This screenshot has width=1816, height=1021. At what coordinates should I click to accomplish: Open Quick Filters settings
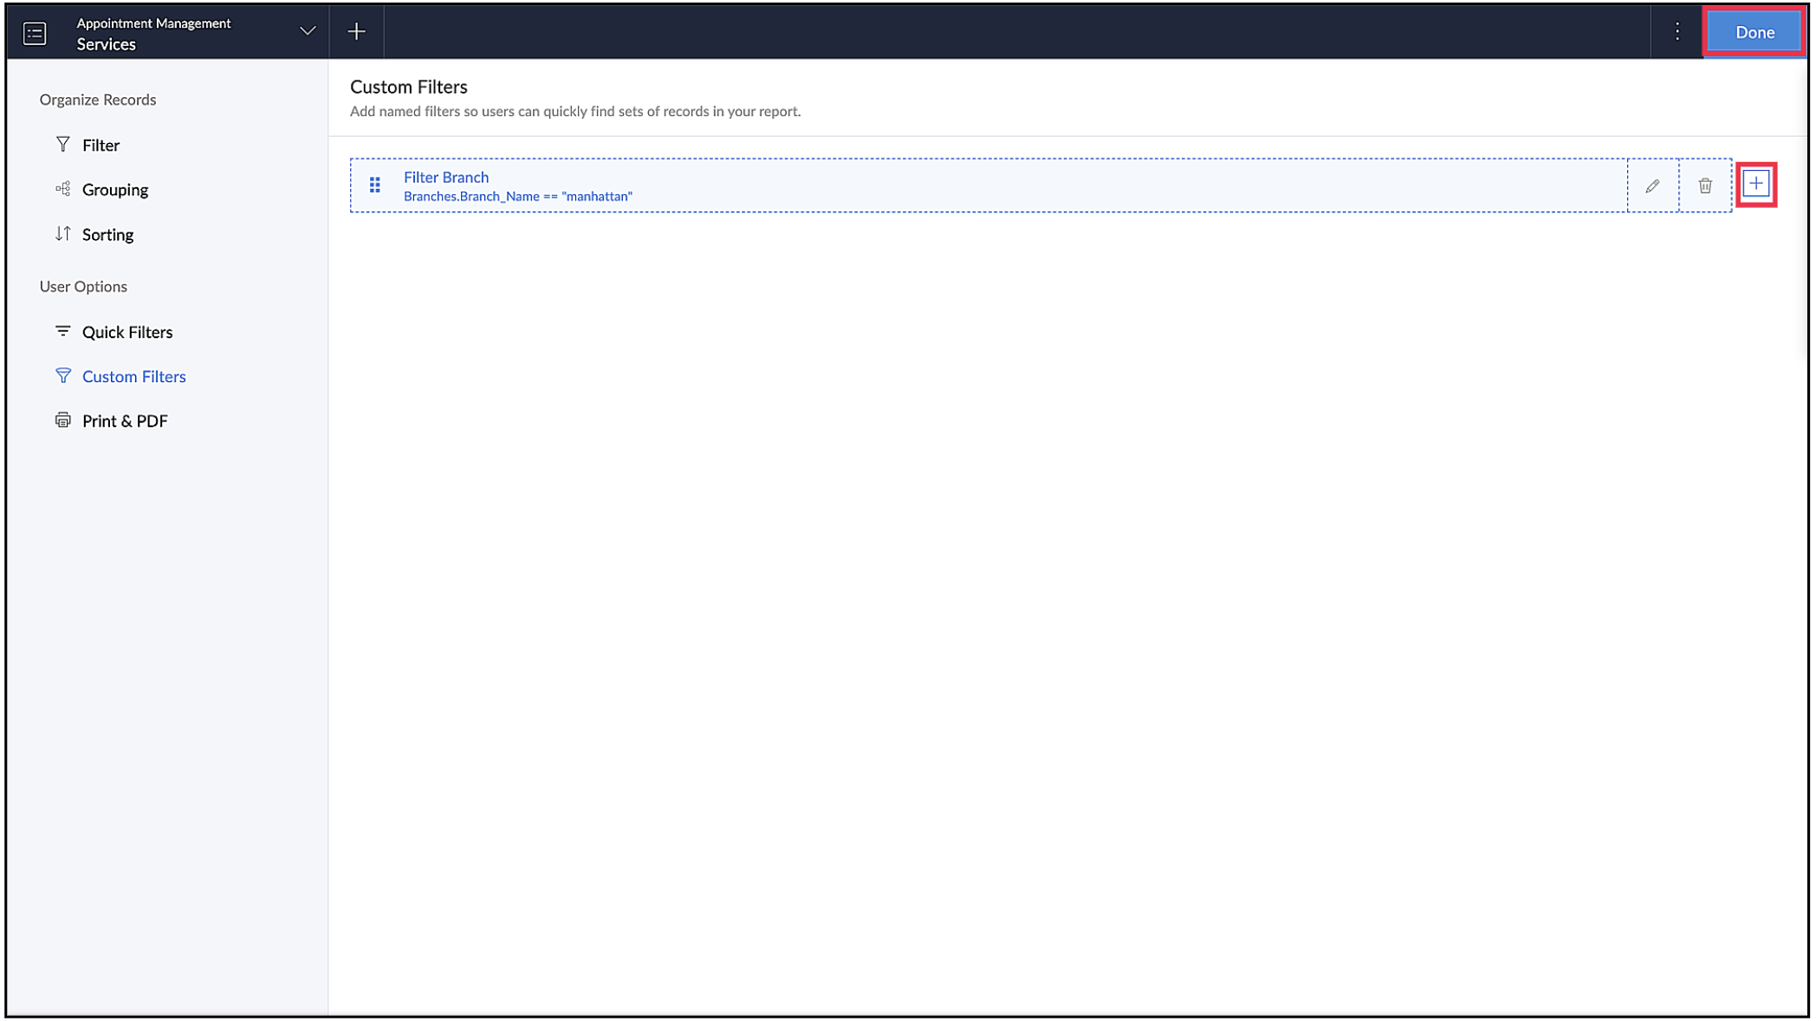(x=126, y=332)
